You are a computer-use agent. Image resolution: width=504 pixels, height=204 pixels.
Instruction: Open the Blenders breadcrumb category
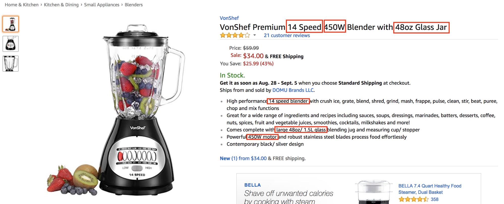pos(134,5)
